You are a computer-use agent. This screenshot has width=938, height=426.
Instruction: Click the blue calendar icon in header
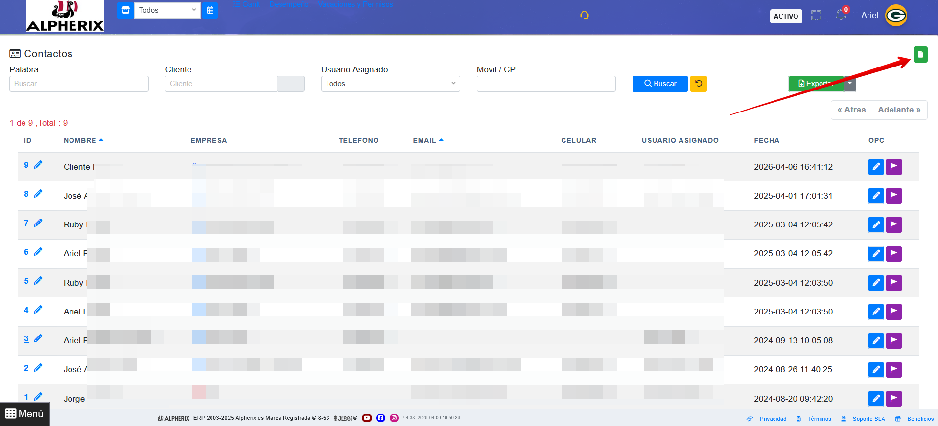point(210,10)
